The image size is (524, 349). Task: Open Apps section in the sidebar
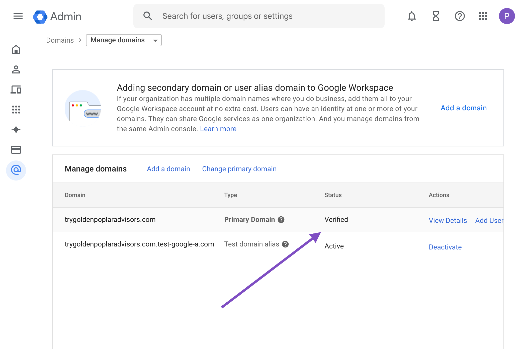pos(16,110)
